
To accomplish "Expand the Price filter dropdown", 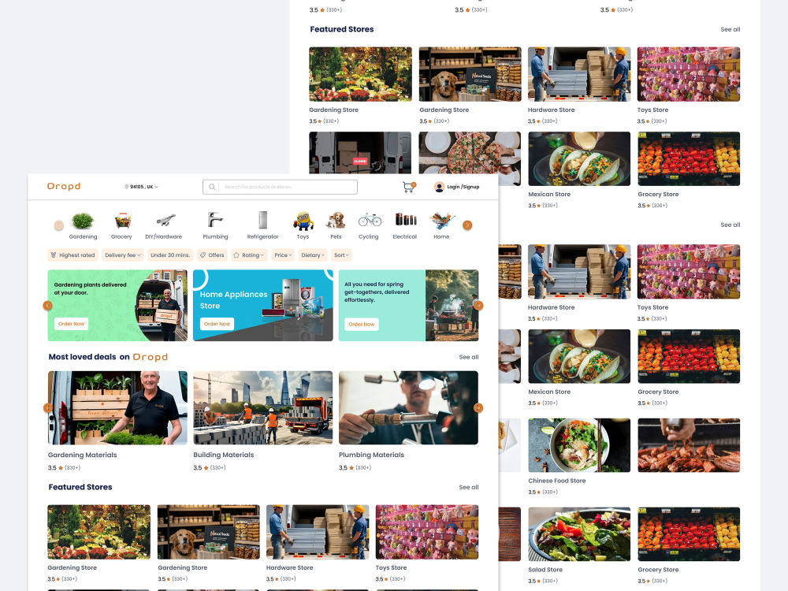I will [283, 255].
